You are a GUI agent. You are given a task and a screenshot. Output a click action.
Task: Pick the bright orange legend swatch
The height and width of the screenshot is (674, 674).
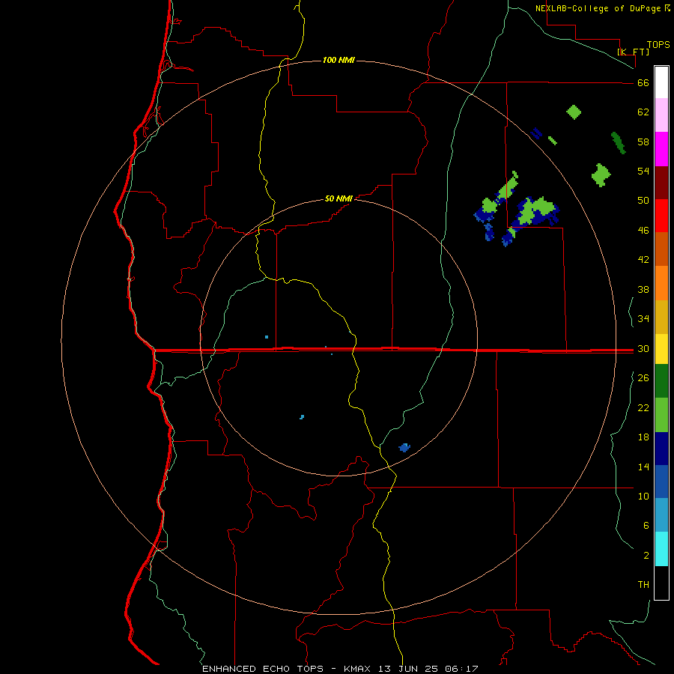tap(661, 283)
